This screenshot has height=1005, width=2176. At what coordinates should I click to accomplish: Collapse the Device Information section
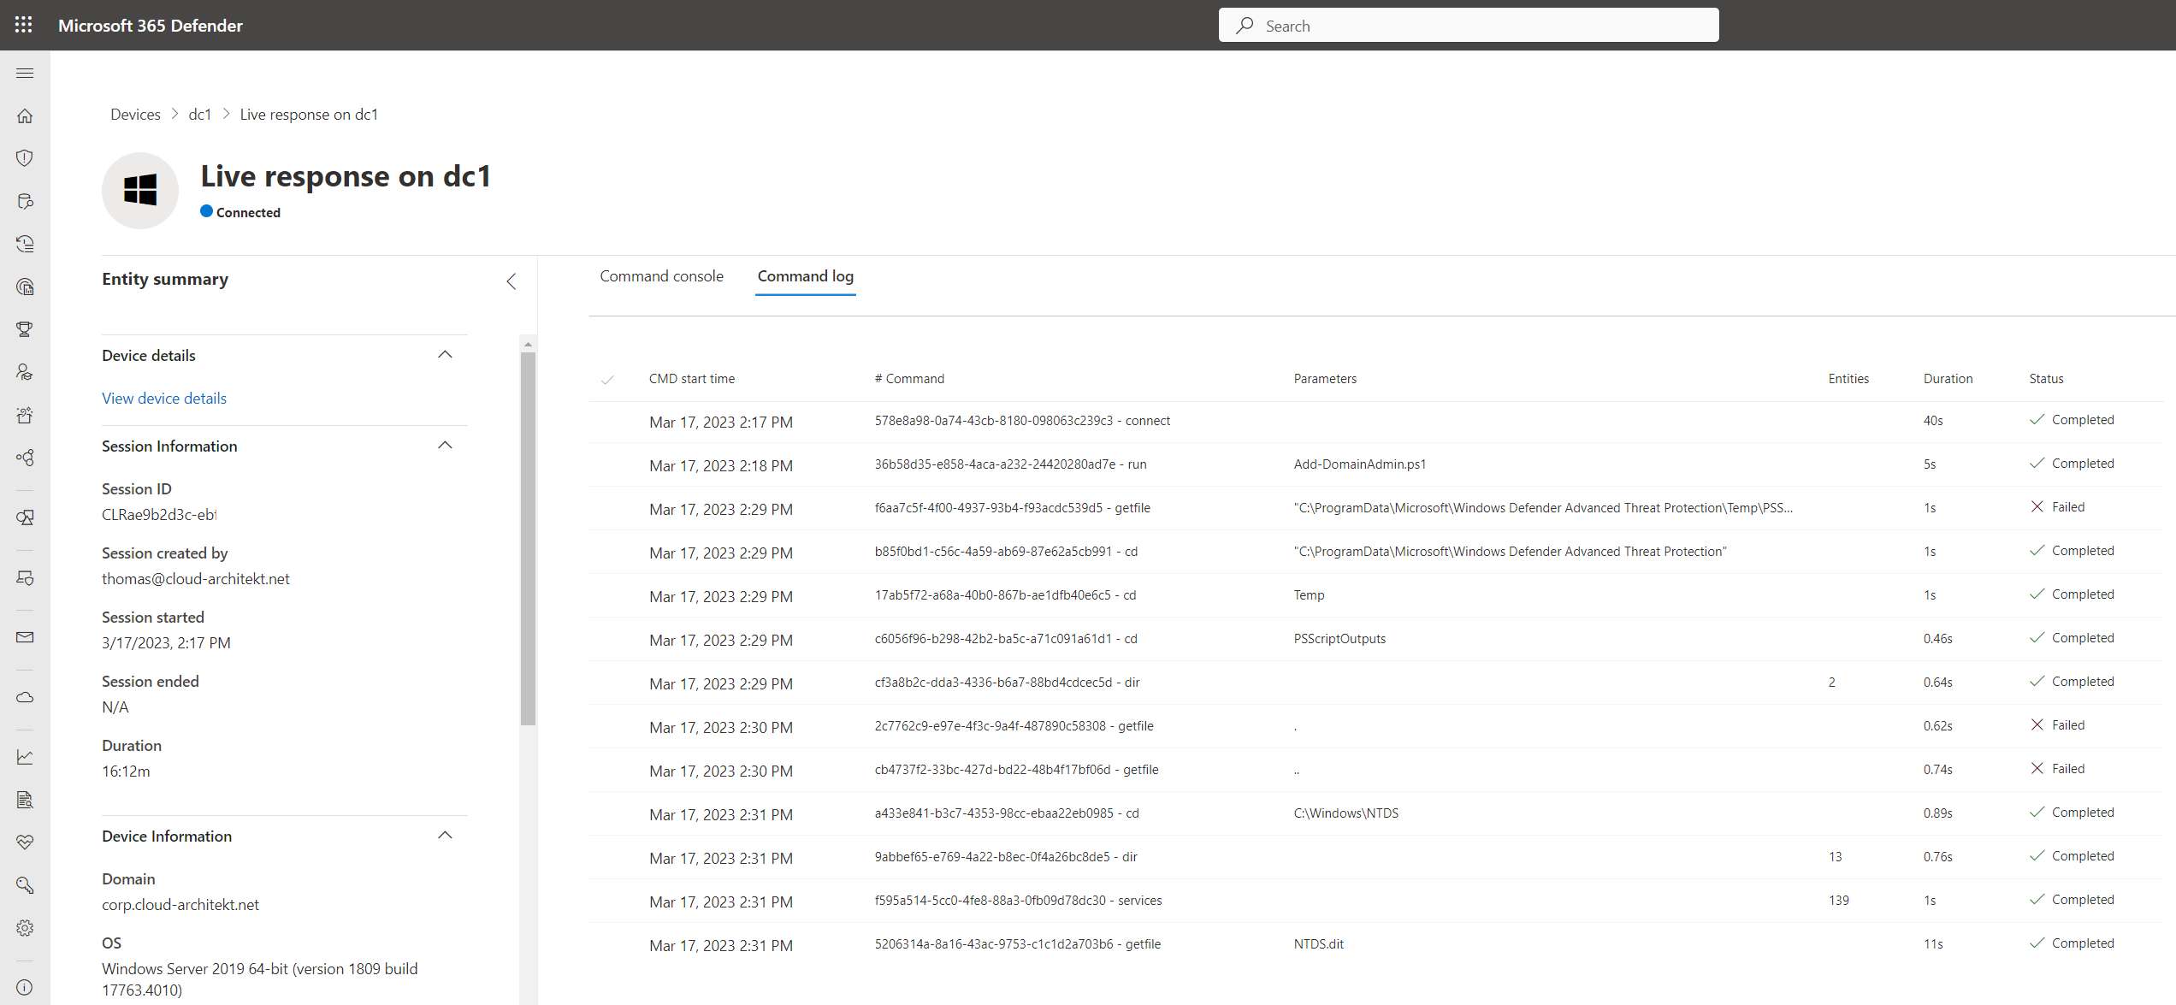(445, 836)
